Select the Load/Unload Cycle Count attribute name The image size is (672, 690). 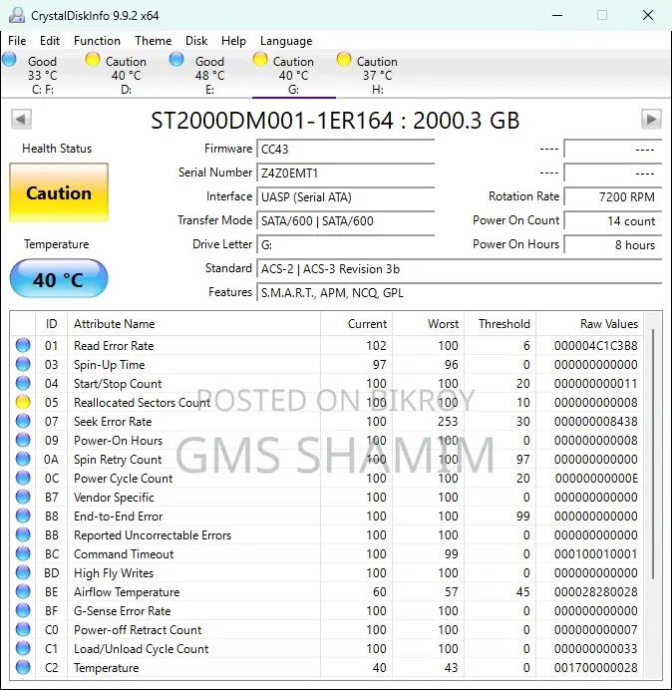(141, 649)
